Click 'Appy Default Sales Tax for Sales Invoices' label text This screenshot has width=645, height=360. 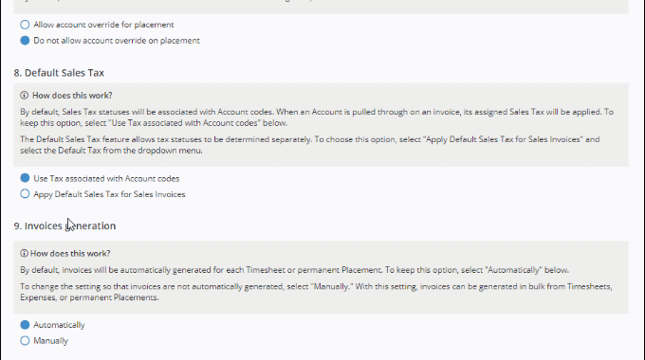(x=109, y=194)
